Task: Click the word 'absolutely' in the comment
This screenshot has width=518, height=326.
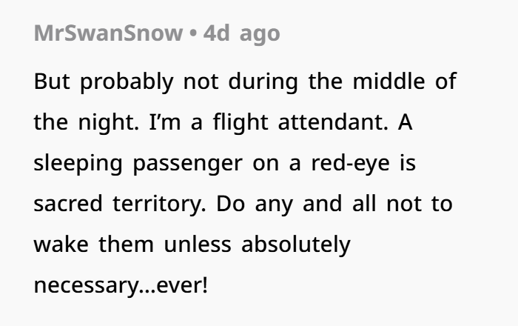Action: (x=296, y=245)
